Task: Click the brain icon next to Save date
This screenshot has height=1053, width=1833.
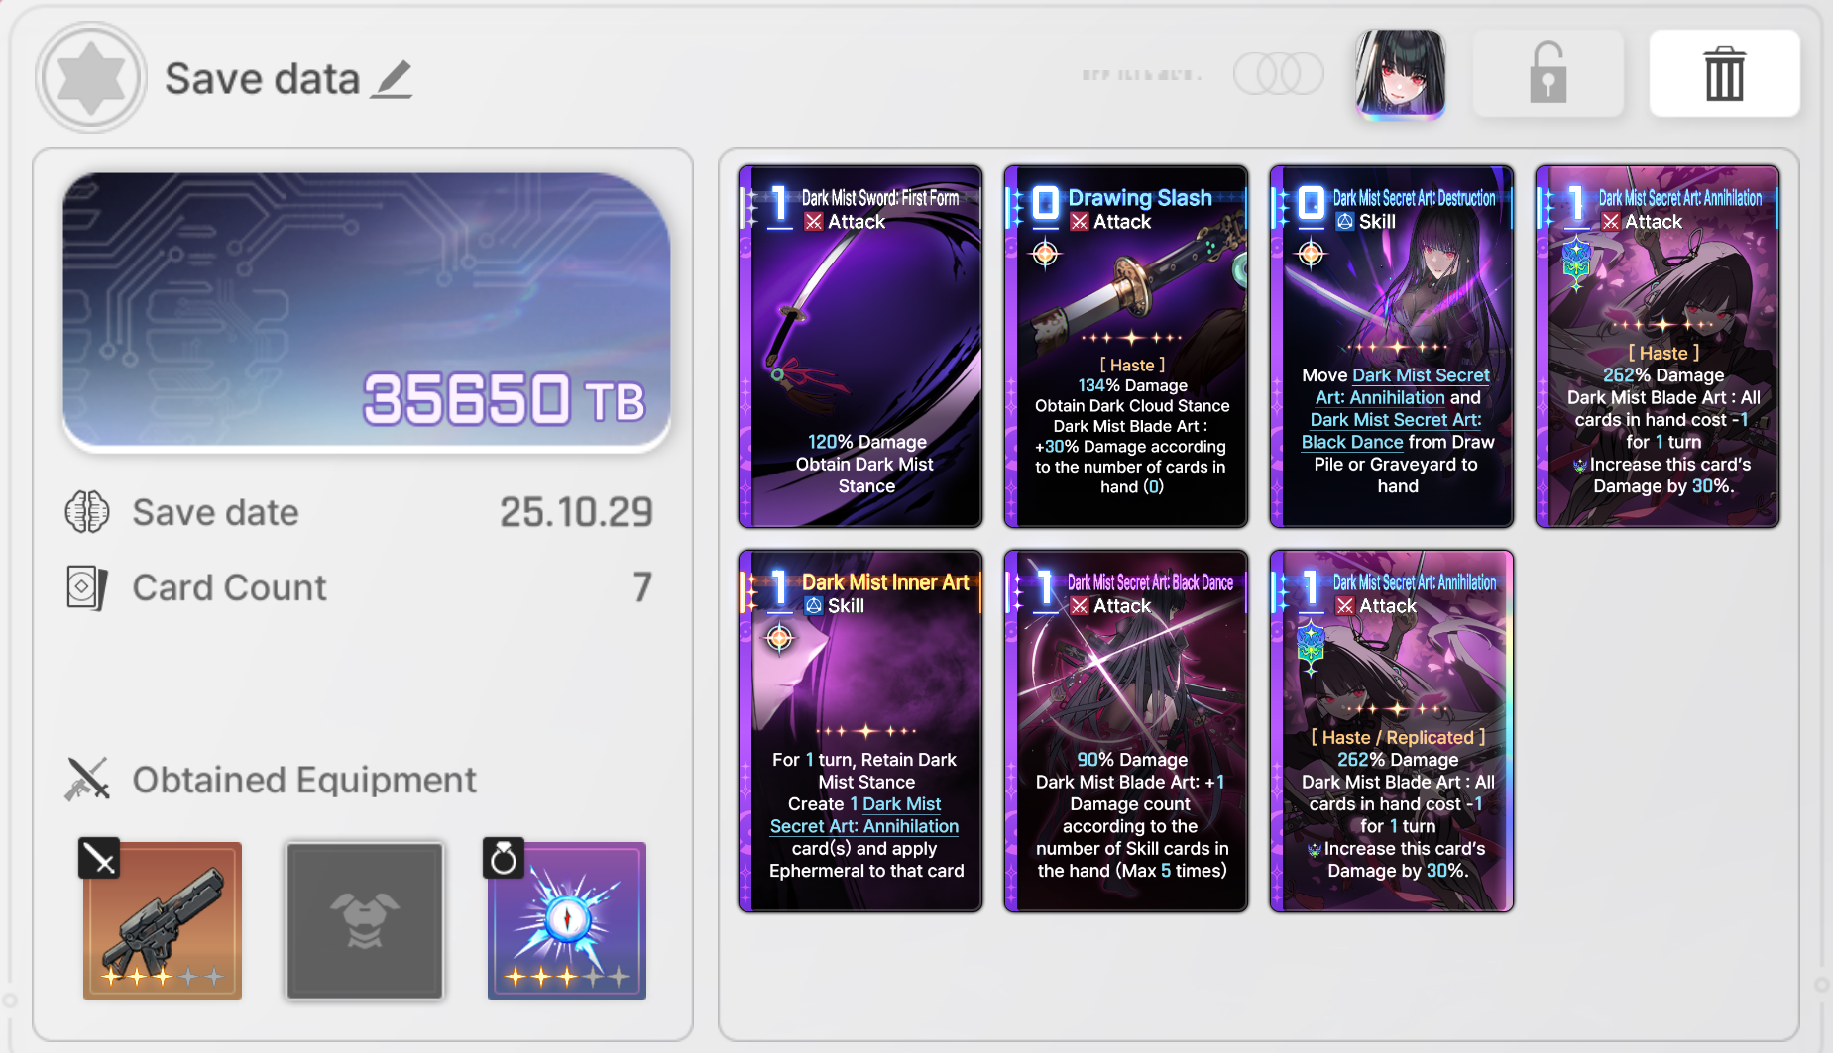Action: pyautogui.click(x=87, y=512)
